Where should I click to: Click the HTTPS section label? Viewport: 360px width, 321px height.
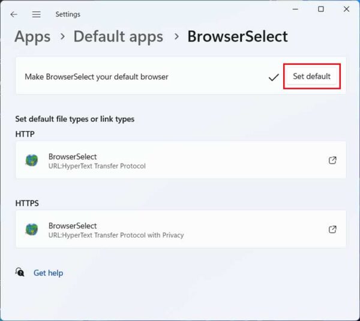point(27,203)
